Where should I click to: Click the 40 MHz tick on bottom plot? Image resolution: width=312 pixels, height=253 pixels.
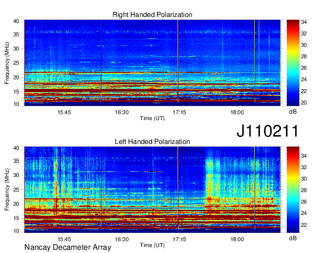[17, 148]
